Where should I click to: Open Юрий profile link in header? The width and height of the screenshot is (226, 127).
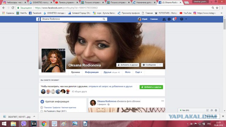click(143, 19)
